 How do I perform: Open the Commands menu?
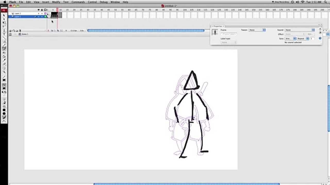click(78, 2)
